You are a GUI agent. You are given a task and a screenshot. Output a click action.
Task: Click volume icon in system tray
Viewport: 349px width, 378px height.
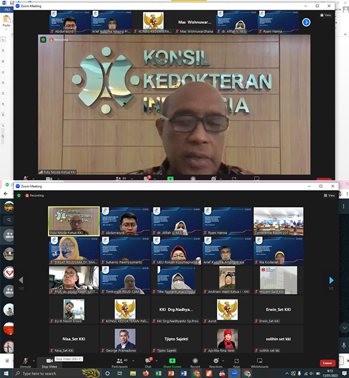point(312,373)
